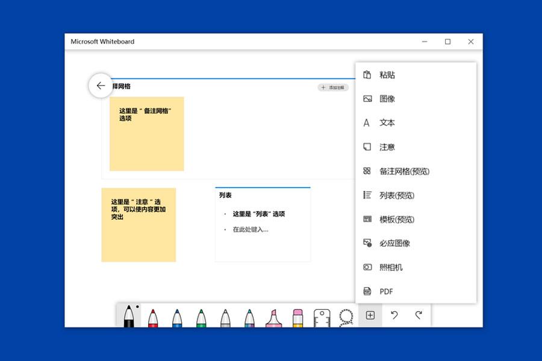
Task: Click the 添加注释 button in note grid
Action: click(x=333, y=88)
